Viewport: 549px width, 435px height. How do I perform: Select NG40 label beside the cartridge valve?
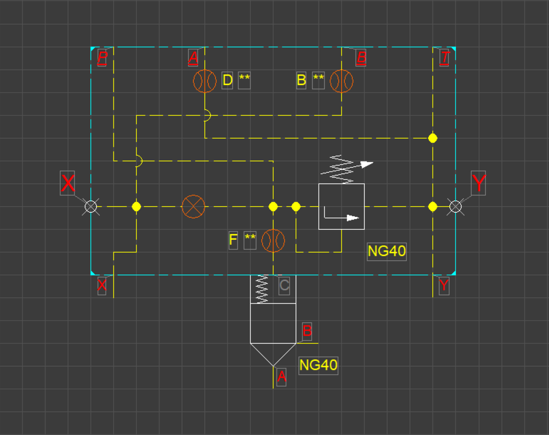pyautogui.click(x=318, y=366)
